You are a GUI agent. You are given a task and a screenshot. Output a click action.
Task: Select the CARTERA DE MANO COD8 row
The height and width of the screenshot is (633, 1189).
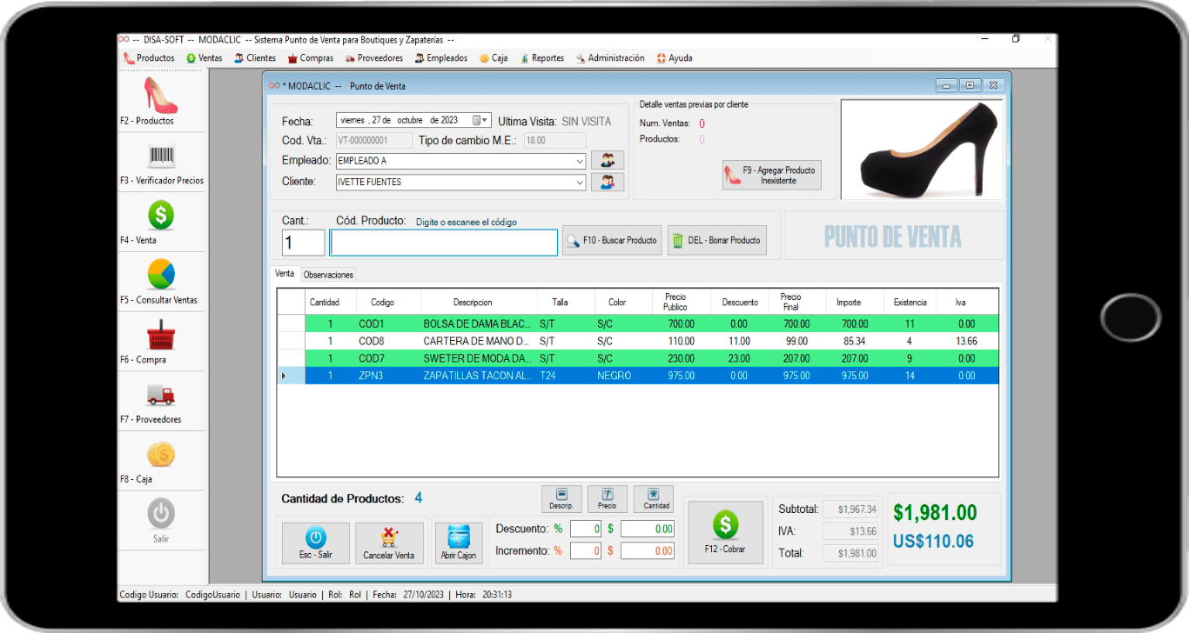(638, 342)
